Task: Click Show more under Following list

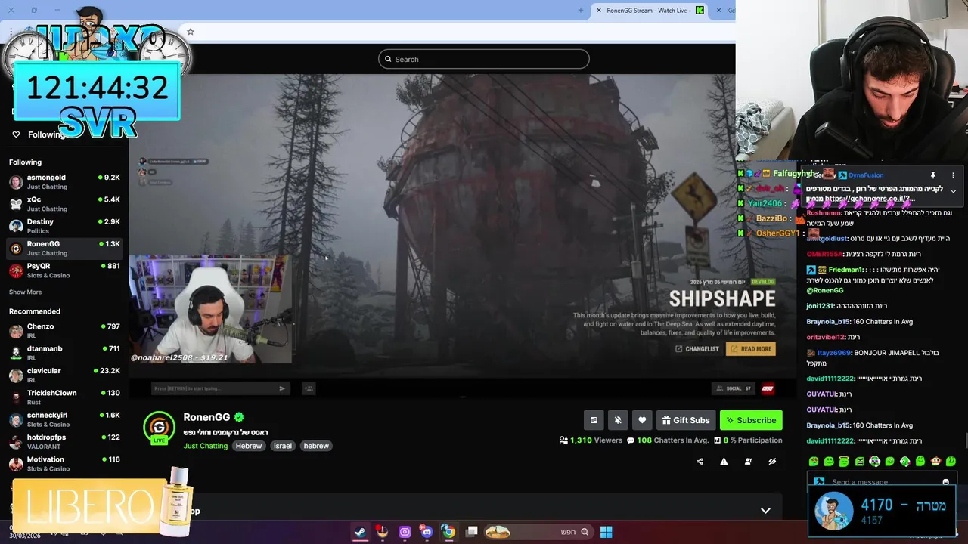Action: [x=25, y=292]
